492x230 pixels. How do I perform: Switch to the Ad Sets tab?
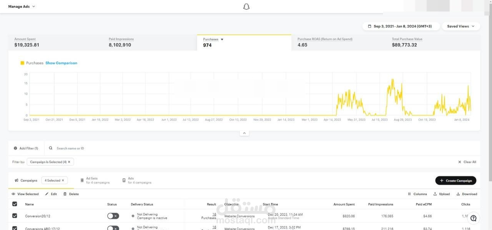click(95, 180)
